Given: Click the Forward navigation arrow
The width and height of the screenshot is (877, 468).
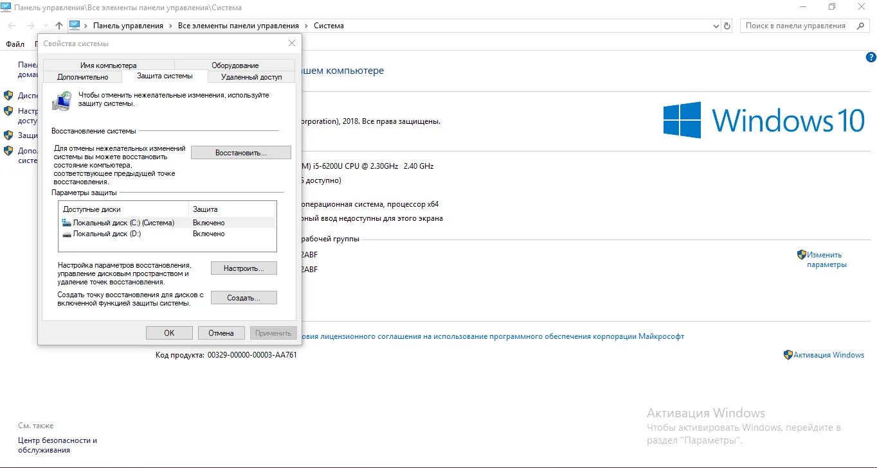Looking at the screenshot, I should [30, 26].
